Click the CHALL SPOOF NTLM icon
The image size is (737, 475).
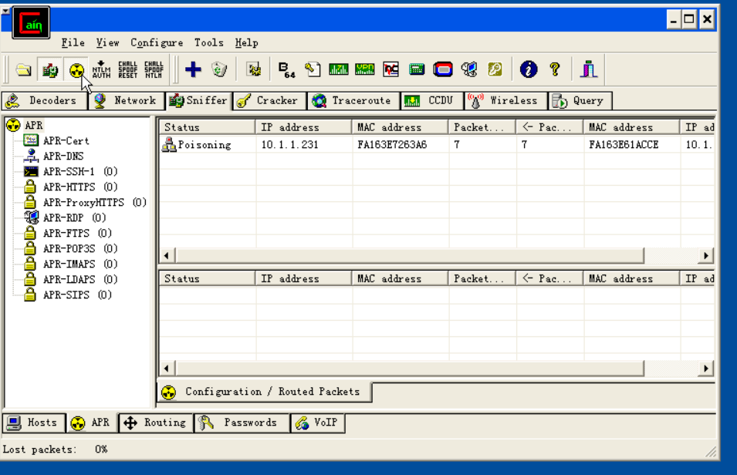click(x=154, y=69)
